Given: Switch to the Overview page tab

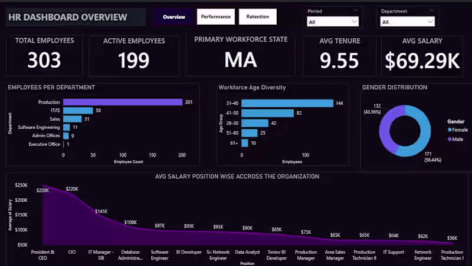Looking at the screenshot, I should (174, 17).
